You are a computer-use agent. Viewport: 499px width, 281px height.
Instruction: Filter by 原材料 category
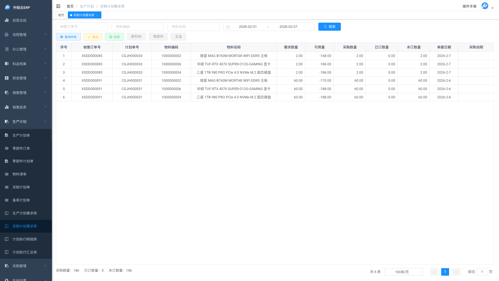136,37
